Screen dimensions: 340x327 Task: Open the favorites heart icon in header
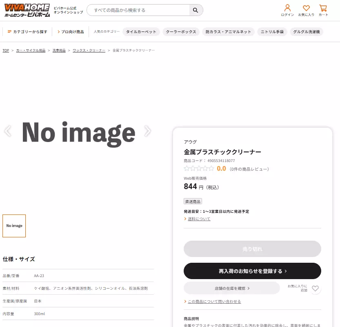click(x=306, y=8)
